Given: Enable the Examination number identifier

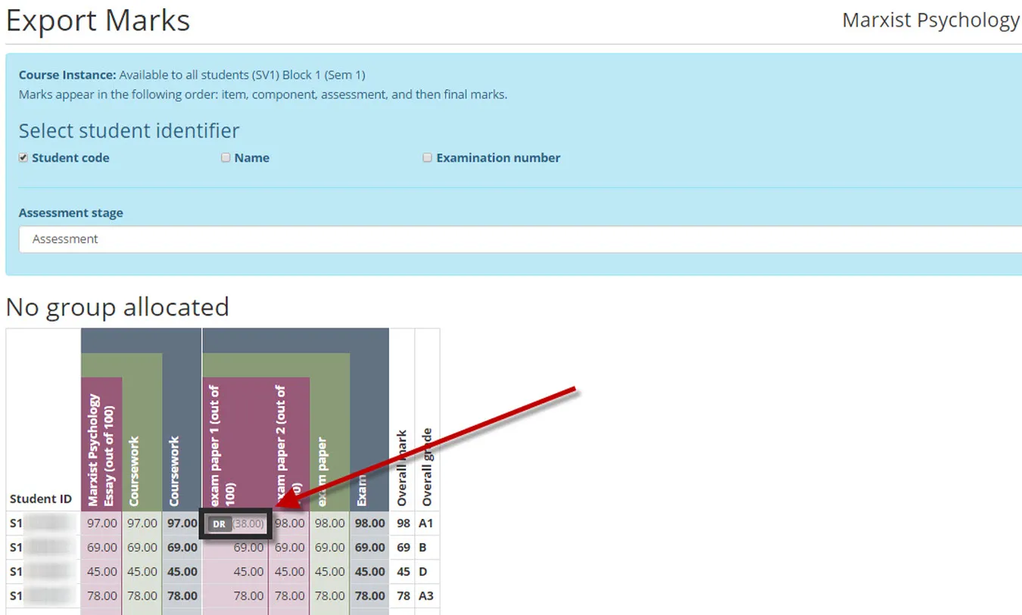Looking at the screenshot, I should coord(427,157).
